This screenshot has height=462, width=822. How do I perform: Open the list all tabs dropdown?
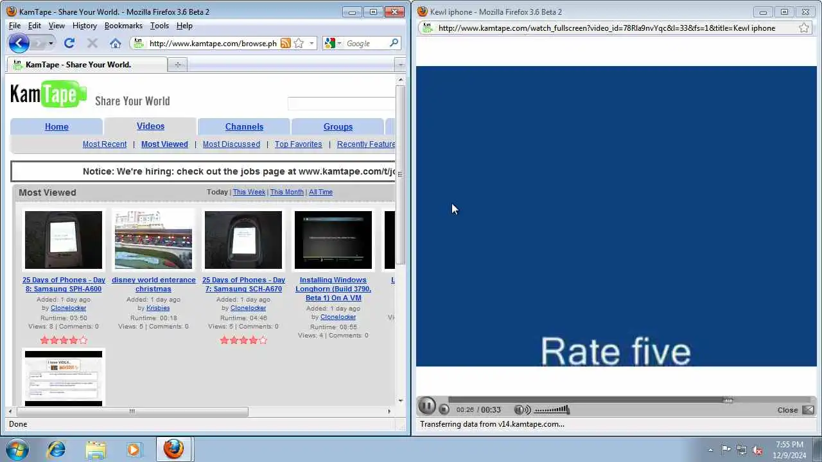point(400,64)
